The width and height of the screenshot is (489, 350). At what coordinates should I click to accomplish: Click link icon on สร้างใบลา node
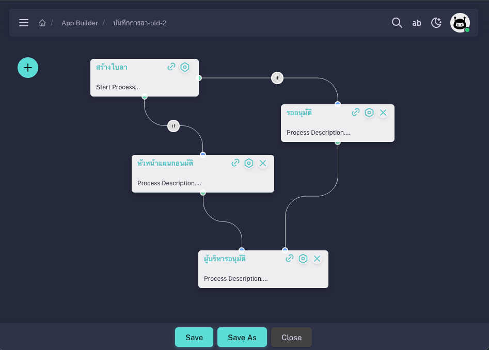171,67
